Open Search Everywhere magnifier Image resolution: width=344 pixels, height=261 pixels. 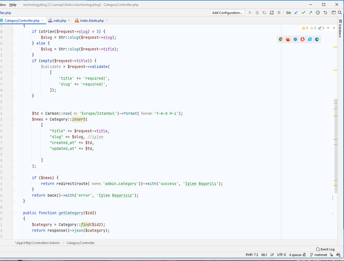click(340, 13)
